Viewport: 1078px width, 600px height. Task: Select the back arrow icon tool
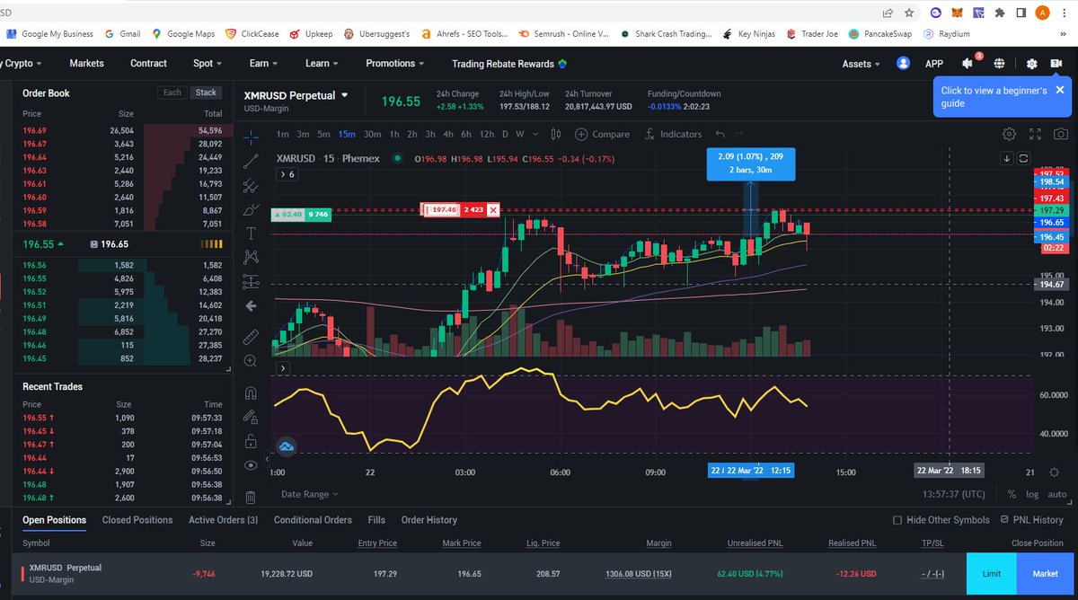point(251,305)
